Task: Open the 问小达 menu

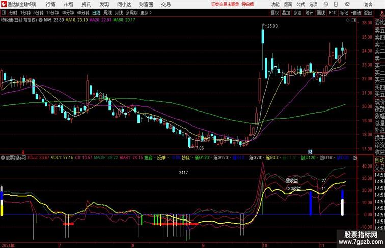Action: [x=124, y=4]
